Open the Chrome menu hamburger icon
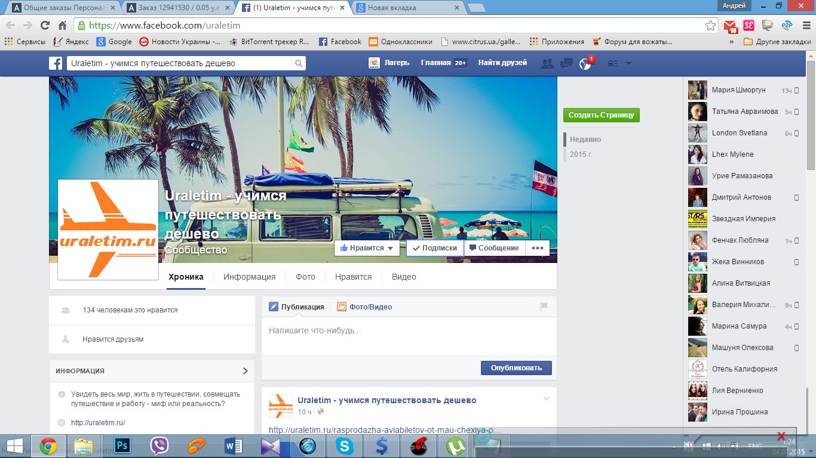This screenshot has height=458, width=816. (x=806, y=26)
